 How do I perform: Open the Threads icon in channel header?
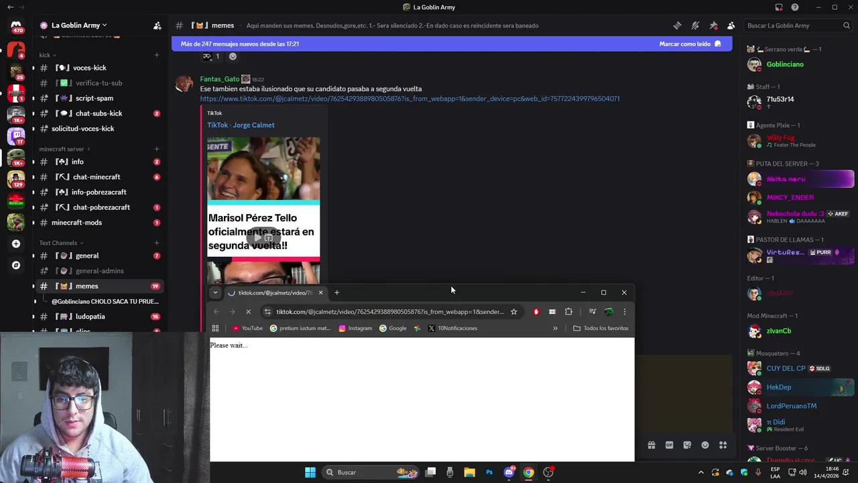click(x=677, y=25)
